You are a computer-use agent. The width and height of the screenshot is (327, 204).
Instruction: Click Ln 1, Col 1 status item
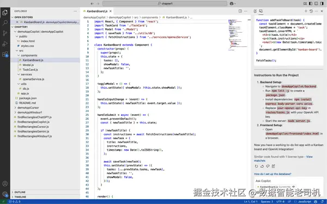251,201
